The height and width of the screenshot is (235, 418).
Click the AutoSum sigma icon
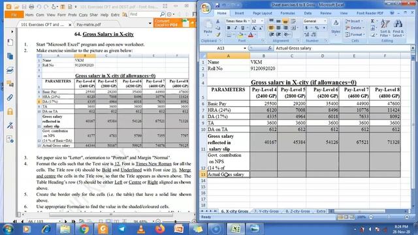tap(373, 21)
